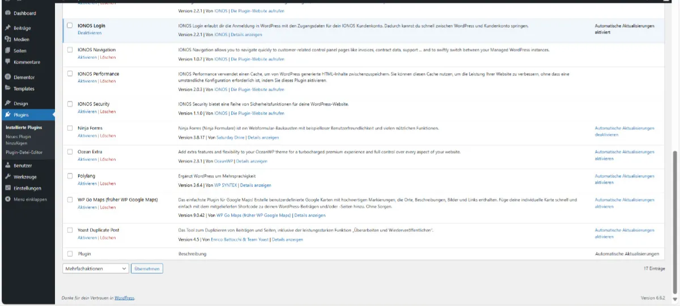The width and height of the screenshot is (680, 306).
Task: Delete the Ocean Extra plugin
Action: point(108,159)
